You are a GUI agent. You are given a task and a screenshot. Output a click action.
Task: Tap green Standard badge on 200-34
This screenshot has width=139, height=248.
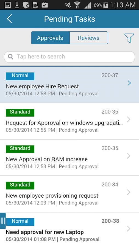point(20,185)
